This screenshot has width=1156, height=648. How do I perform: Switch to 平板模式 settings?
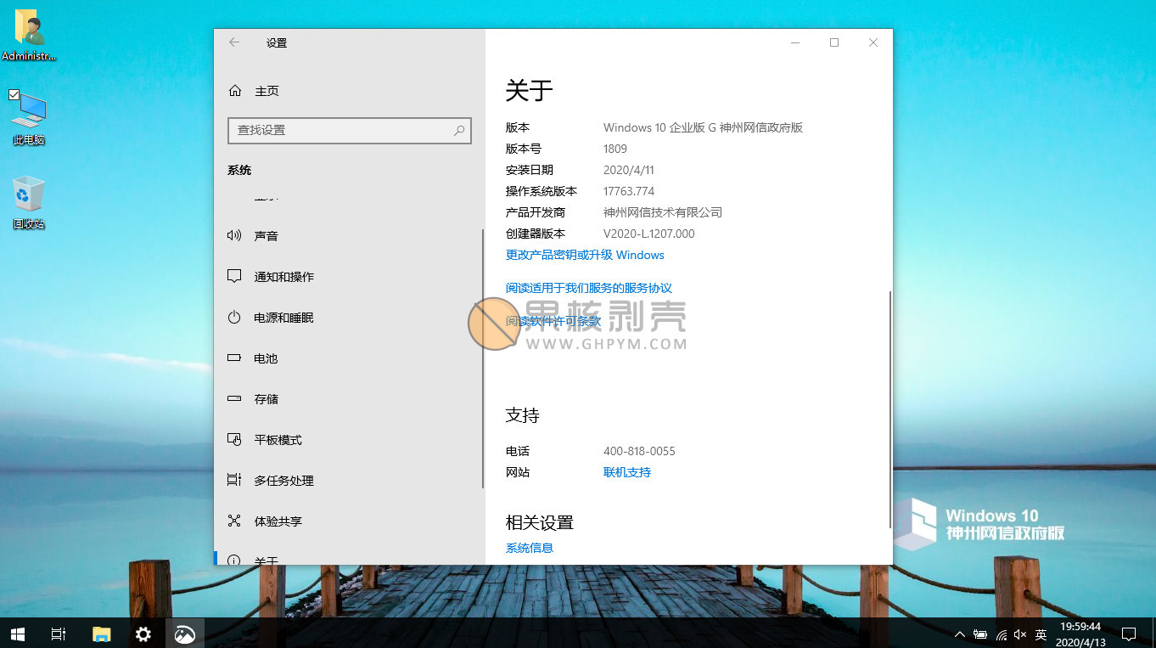point(278,440)
